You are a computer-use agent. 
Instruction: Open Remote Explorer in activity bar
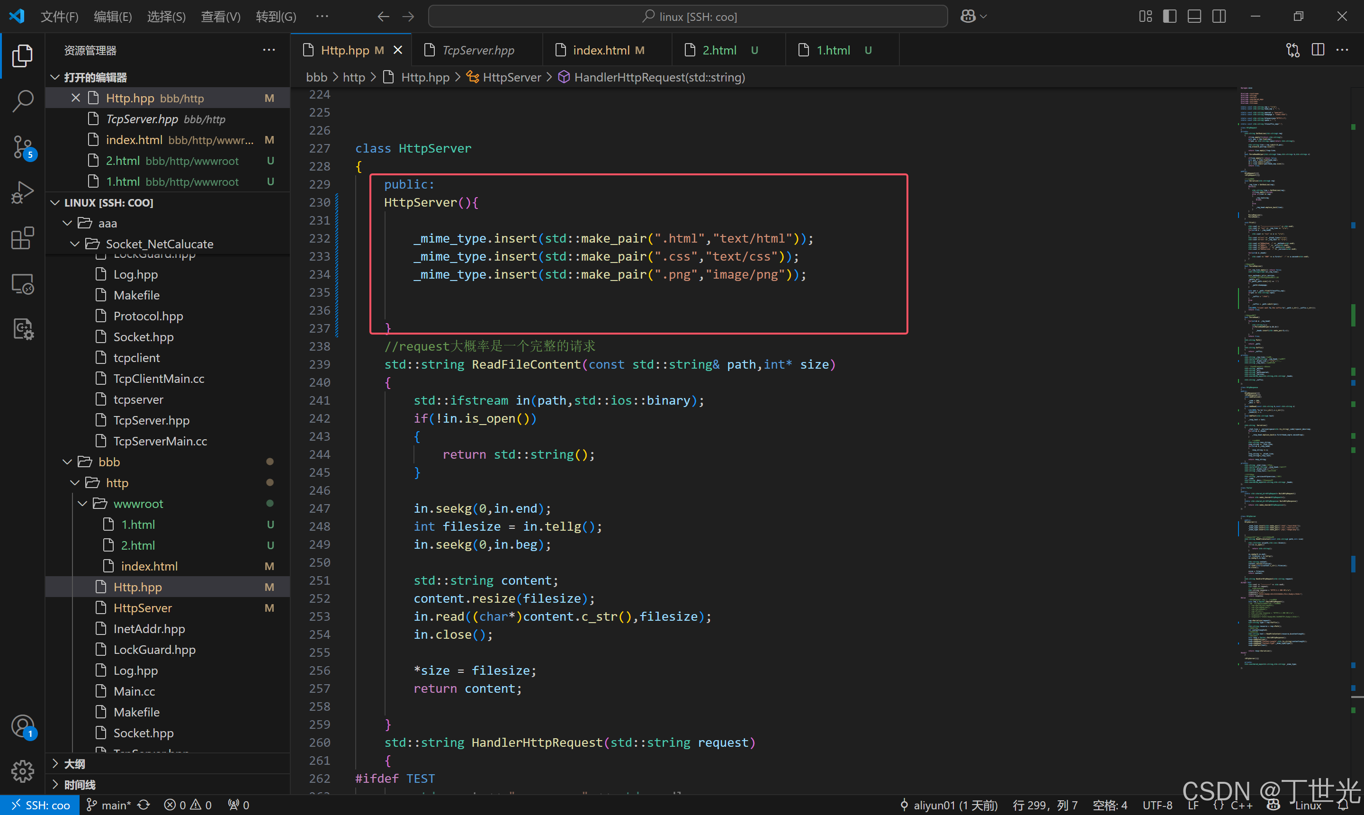[23, 284]
